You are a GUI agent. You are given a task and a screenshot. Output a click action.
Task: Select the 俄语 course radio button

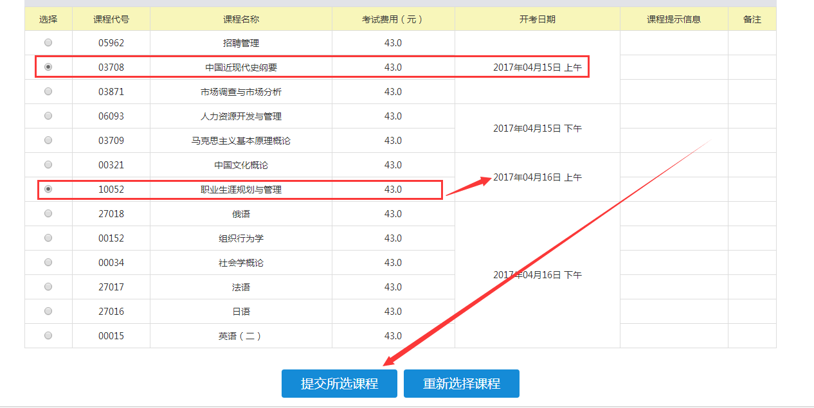48,213
